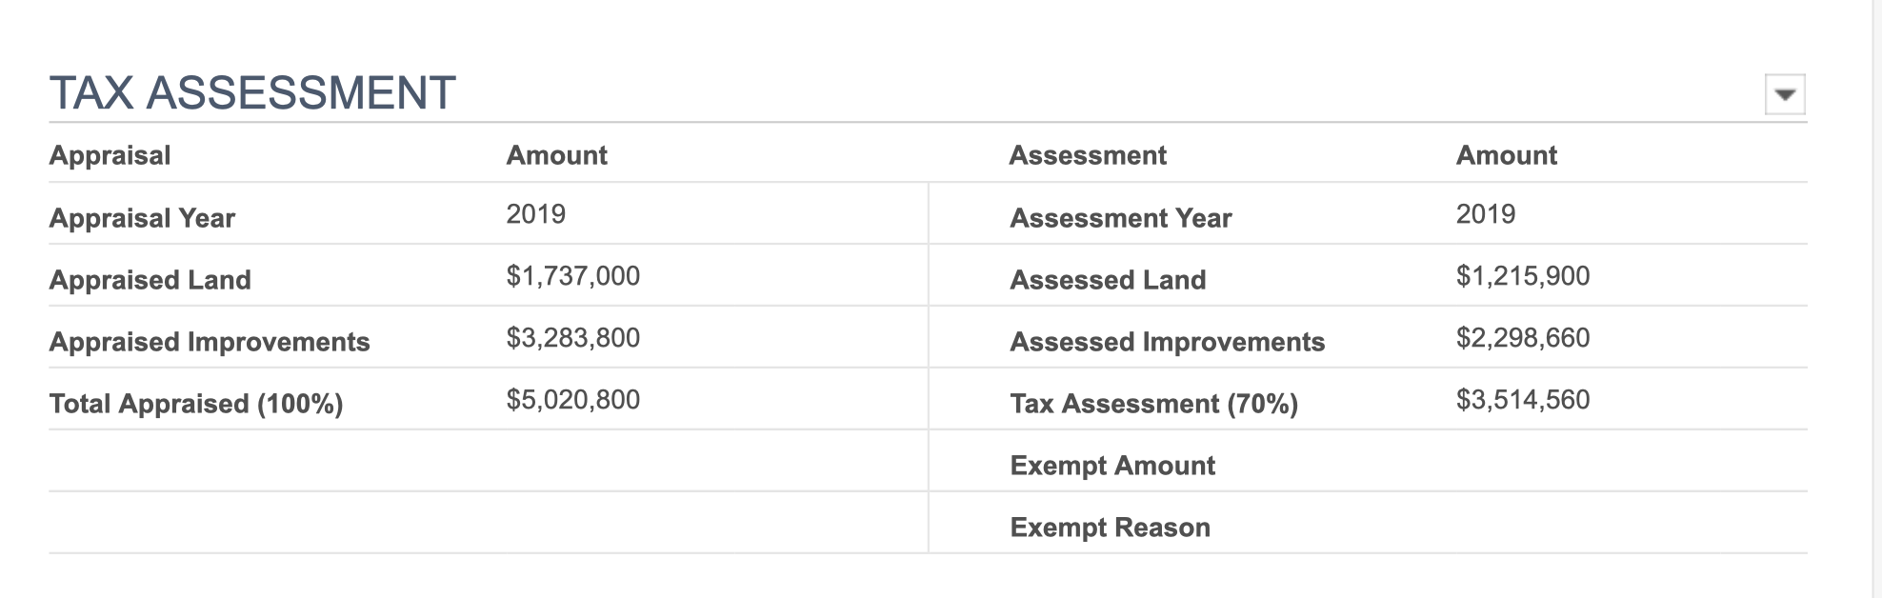Click the Tax Assessment (70%) label
Image resolution: width=1882 pixels, height=598 pixels.
pyautogui.click(x=1154, y=404)
